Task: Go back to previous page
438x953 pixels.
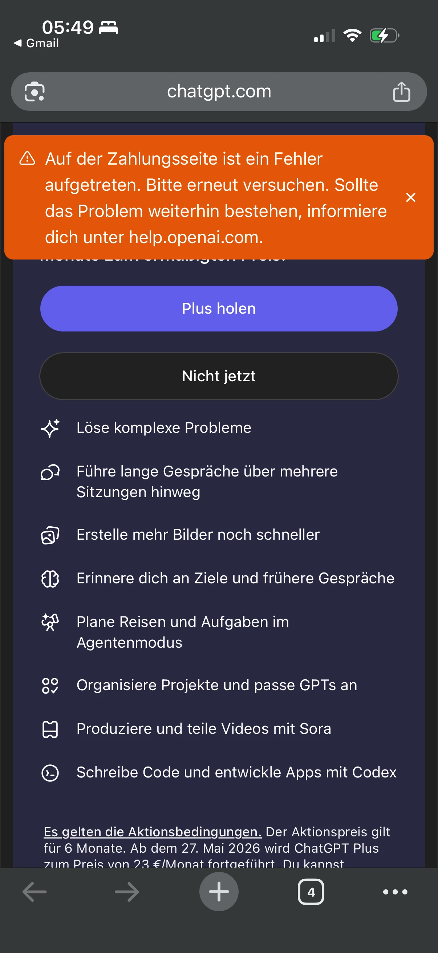Action: click(x=35, y=892)
